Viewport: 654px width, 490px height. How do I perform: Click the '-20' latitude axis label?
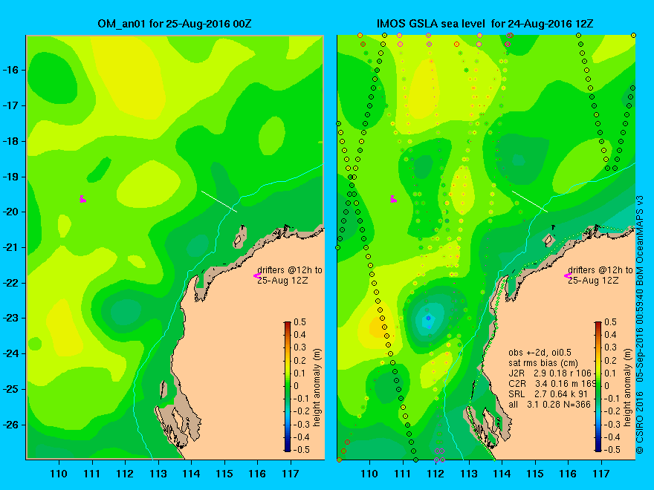click(x=10, y=212)
